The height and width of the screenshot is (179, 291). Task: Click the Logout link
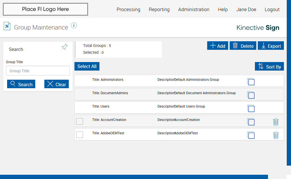[272, 9]
